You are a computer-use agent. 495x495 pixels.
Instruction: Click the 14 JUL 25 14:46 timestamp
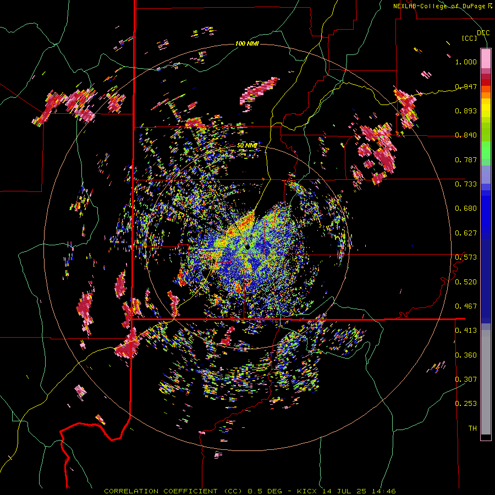click(x=359, y=491)
